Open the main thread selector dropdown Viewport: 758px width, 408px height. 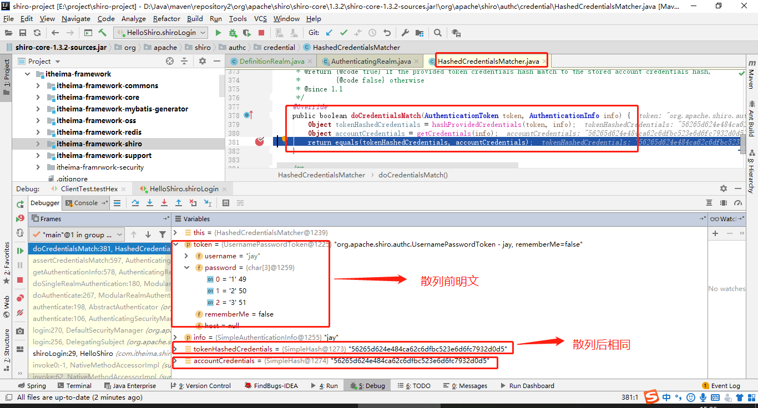click(x=77, y=234)
